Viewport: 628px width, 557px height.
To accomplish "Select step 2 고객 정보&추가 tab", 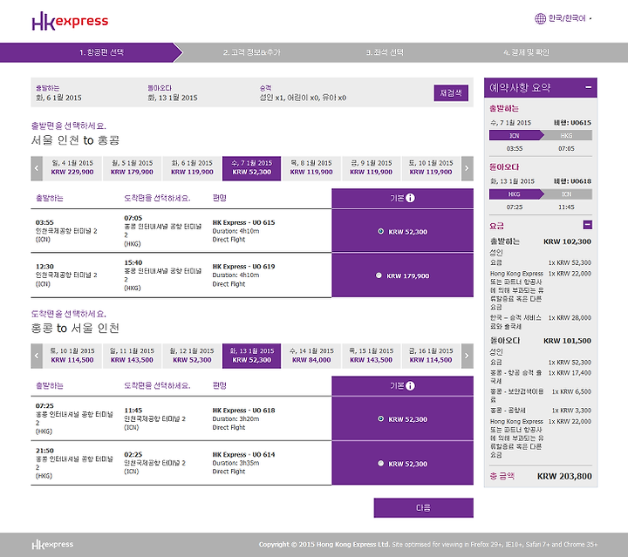I will coord(251,52).
